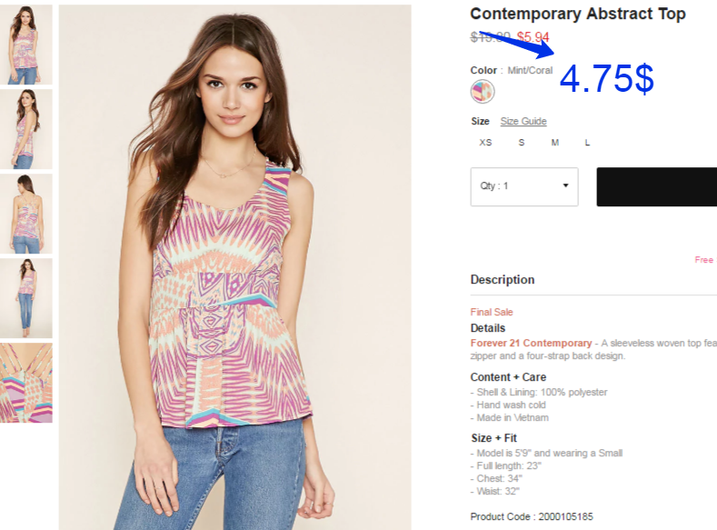Click the pink Free shipping link

point(704,260)
